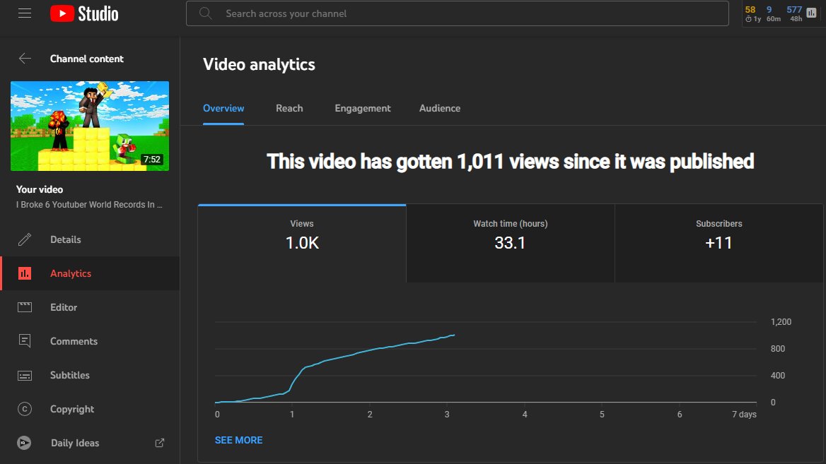The image size is (826, 464).
Task: Click the Channel content label
Action: click(x=86, y=59)
